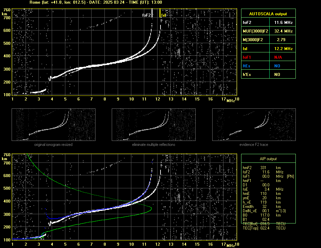Select the B0 117.0 km entry
The height and width of the screenshot is (248, 321).
pyautogui.click(x=262, y=215)
